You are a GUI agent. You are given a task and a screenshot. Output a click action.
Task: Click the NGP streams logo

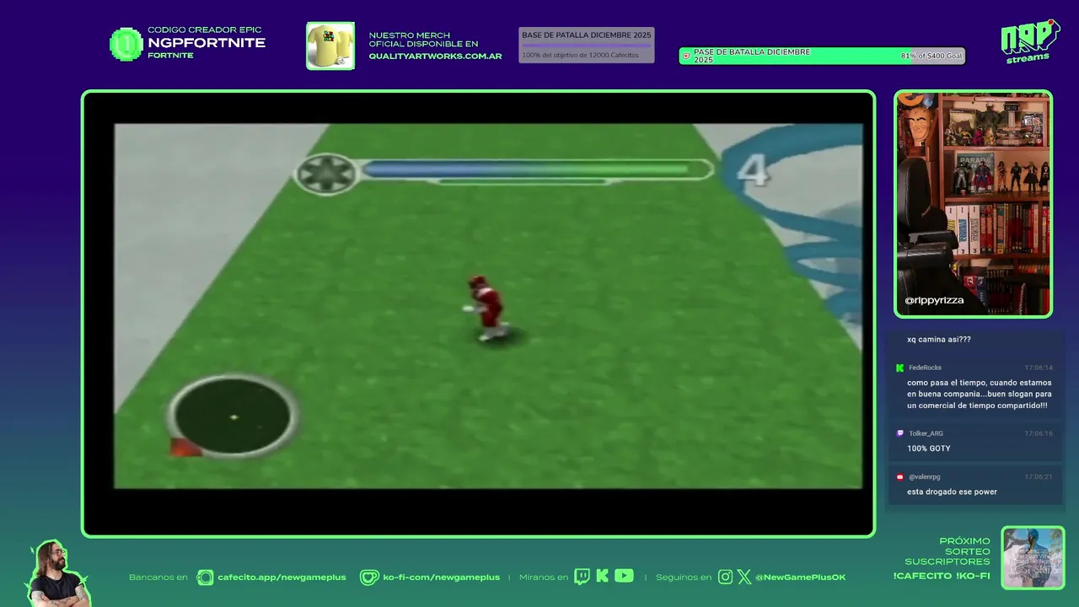click(x=1029, y=41)
